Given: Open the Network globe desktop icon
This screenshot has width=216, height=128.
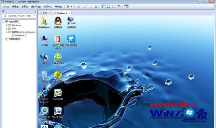Looking at the screenshot, I should (x=44, y=58).
